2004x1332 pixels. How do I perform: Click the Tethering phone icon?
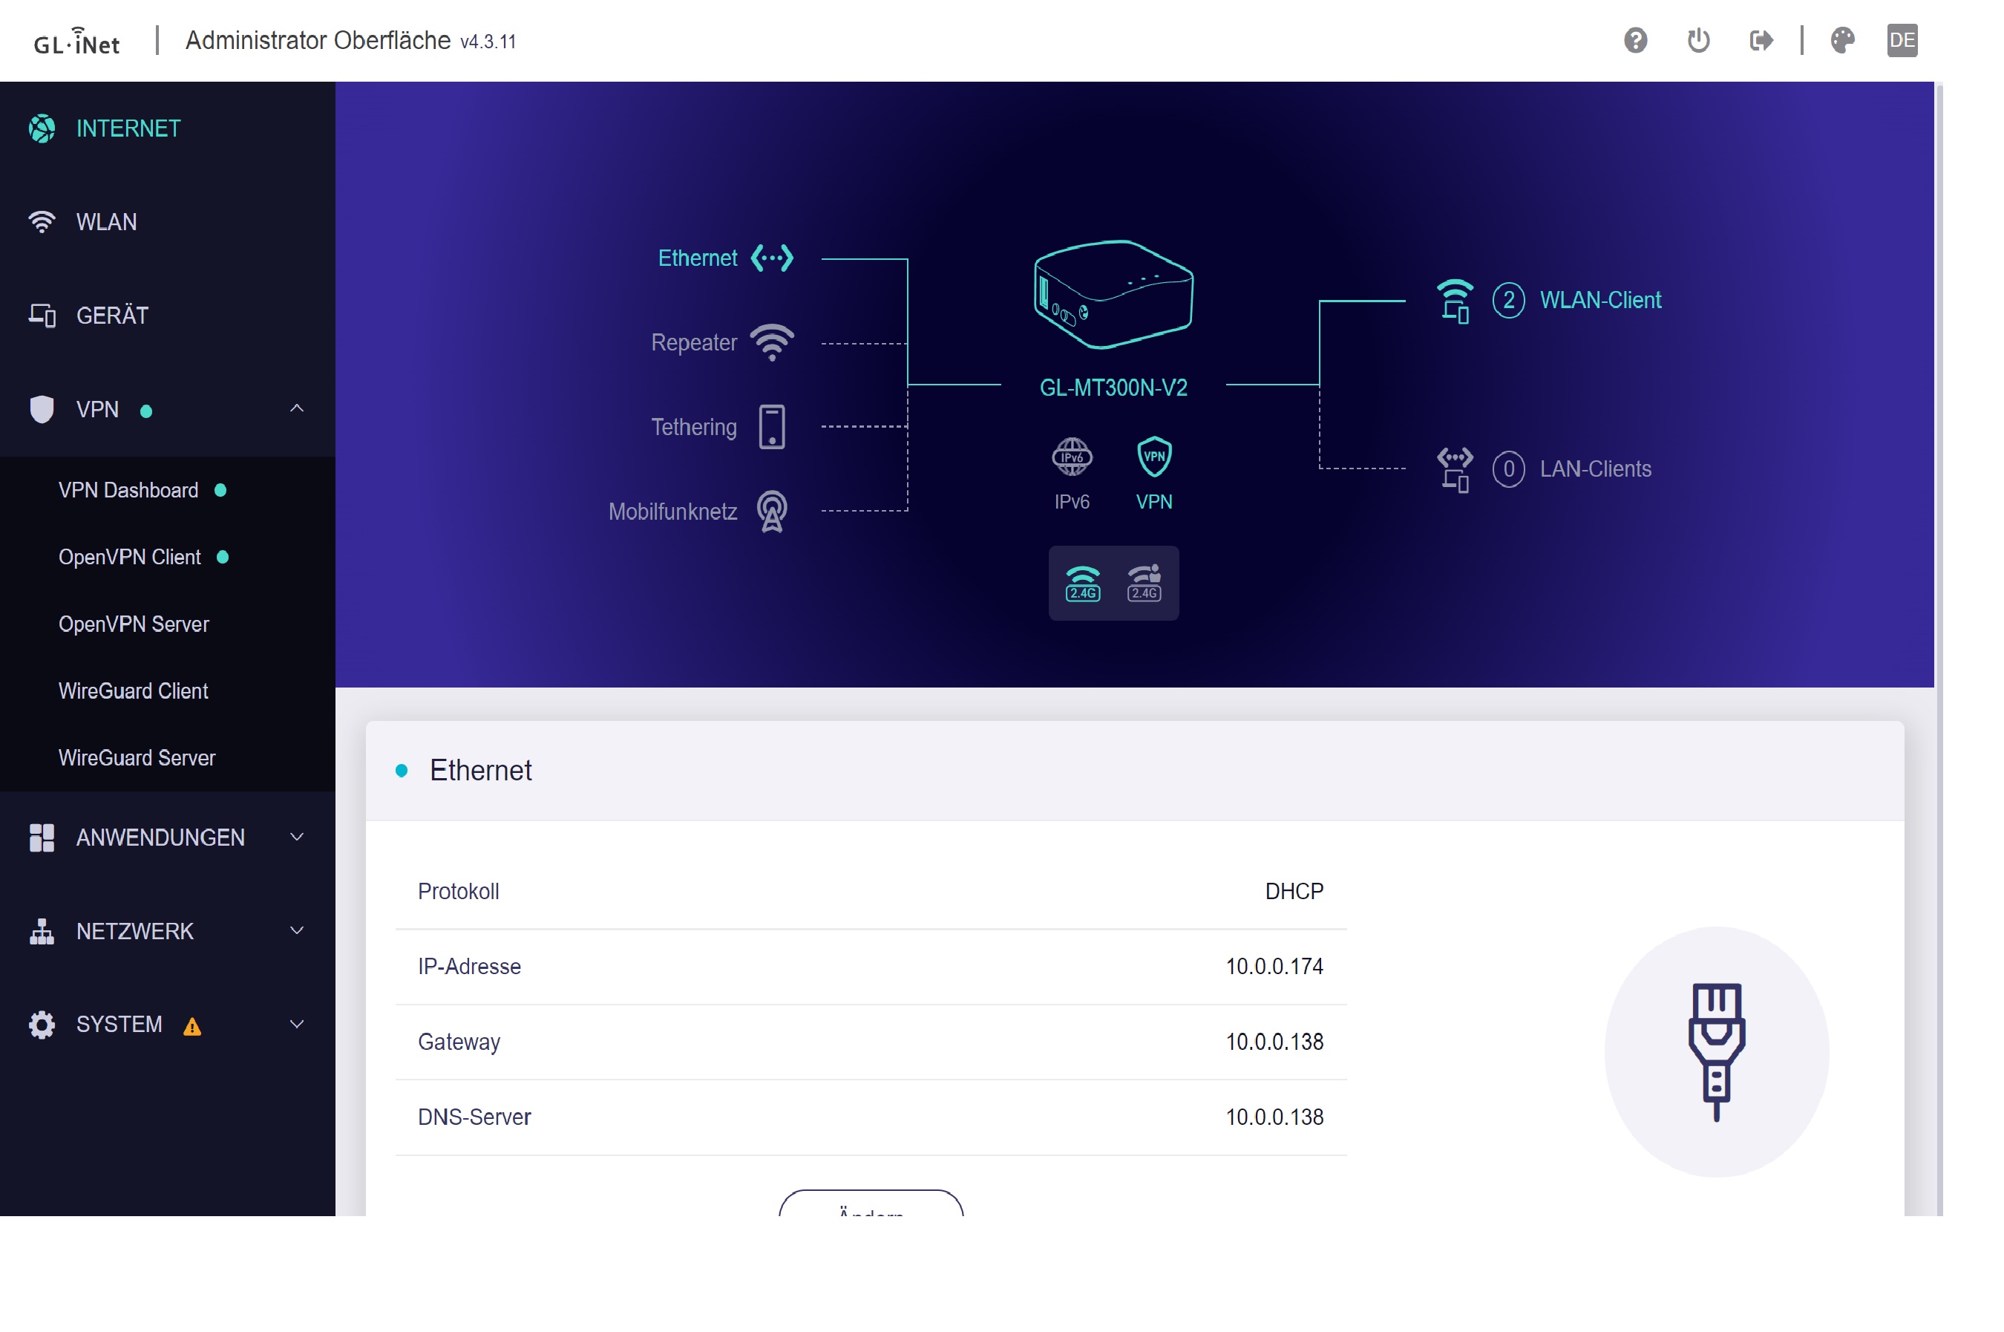click(771, 426)
